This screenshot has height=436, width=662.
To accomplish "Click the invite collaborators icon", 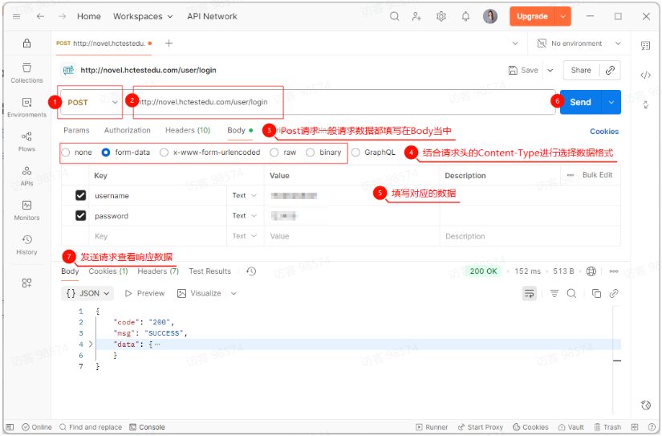I will 416,17.
